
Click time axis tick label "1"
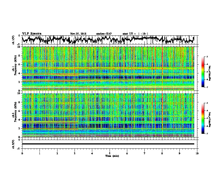pos(40,153)
